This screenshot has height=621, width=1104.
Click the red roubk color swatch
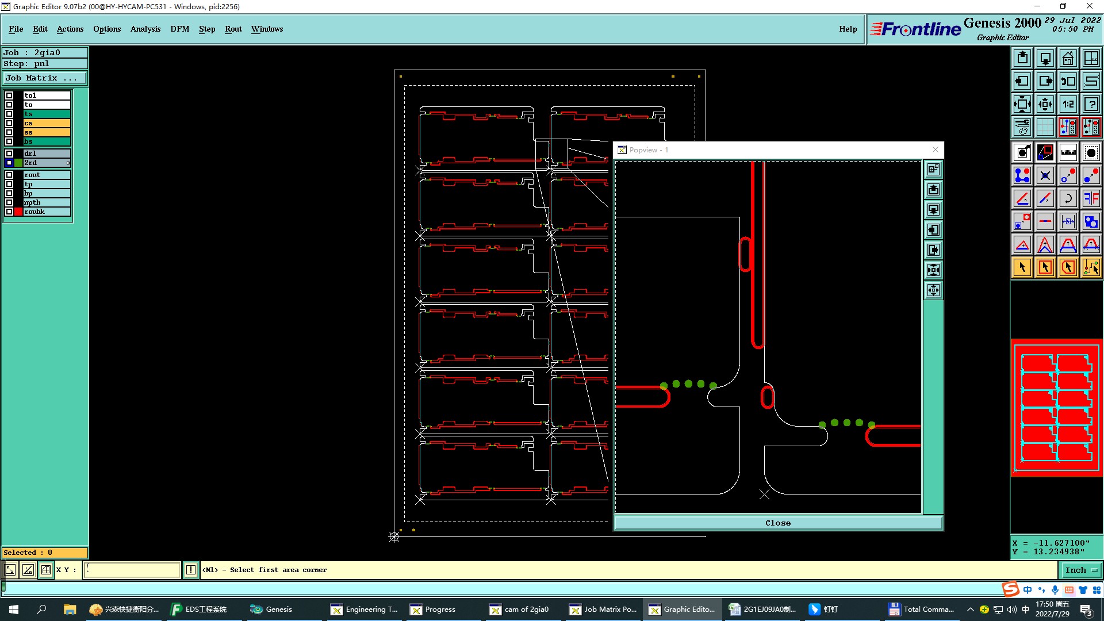coord(18,212)
